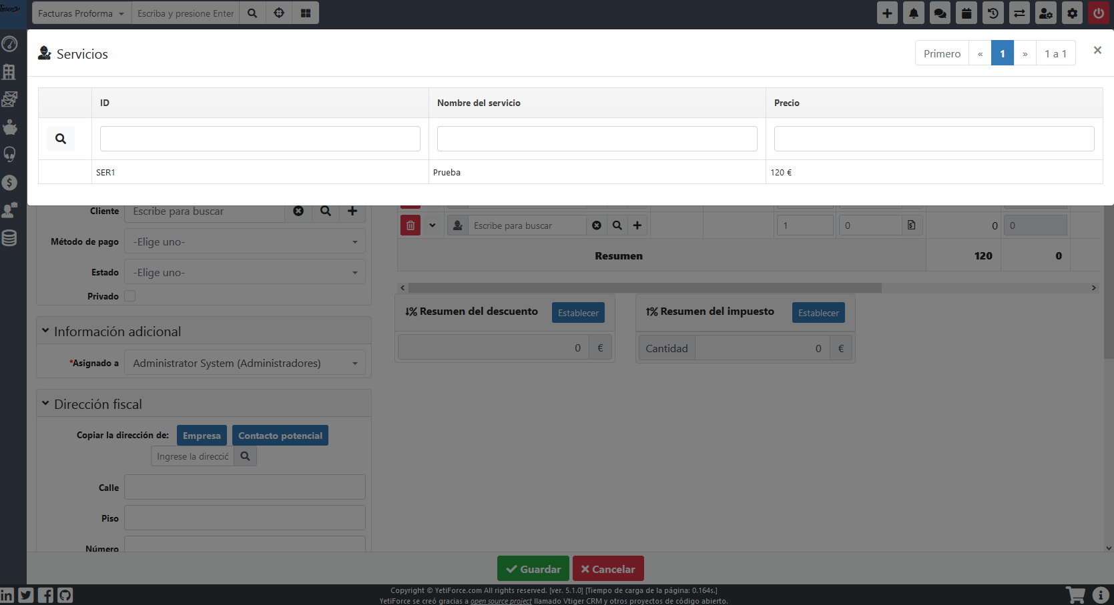The image size is (1114, 605).
Task: Delete the inventory row with trash icon
Action: 410,225
